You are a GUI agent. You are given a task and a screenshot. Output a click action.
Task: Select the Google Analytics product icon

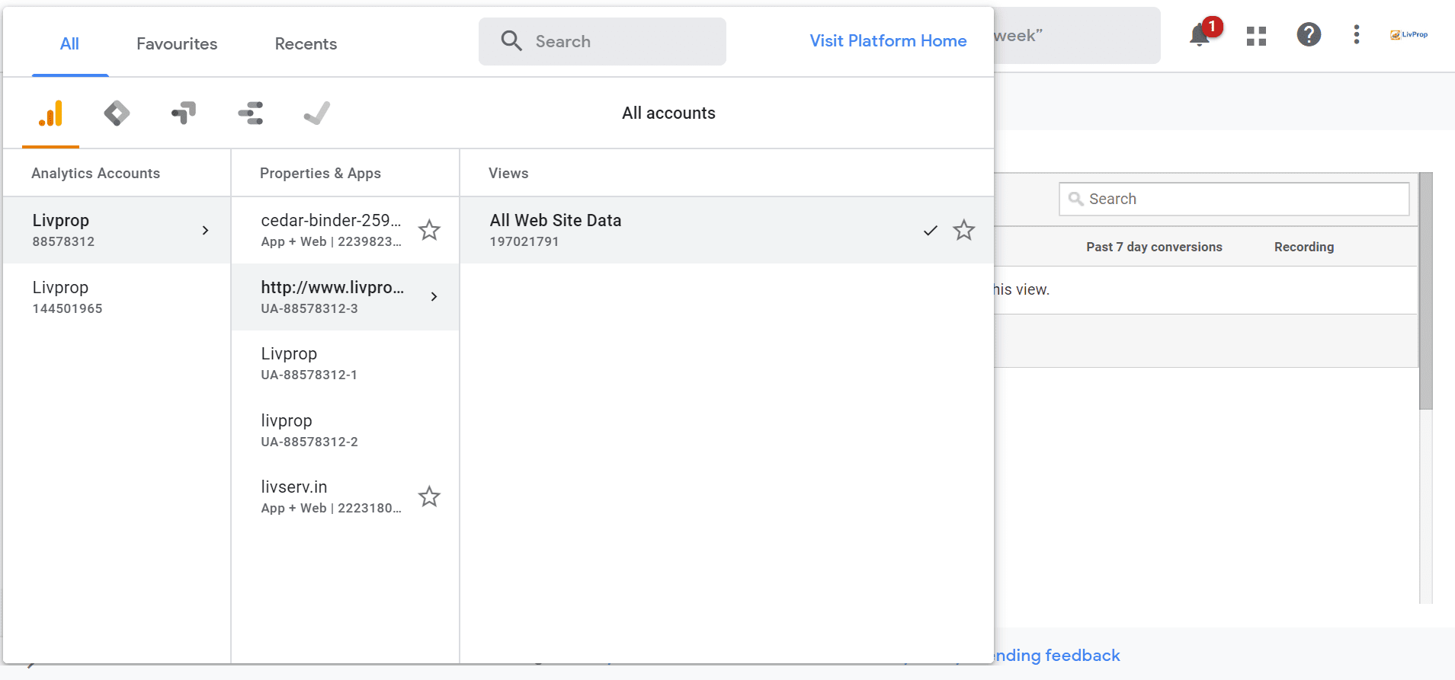click(x=50, y=113)
